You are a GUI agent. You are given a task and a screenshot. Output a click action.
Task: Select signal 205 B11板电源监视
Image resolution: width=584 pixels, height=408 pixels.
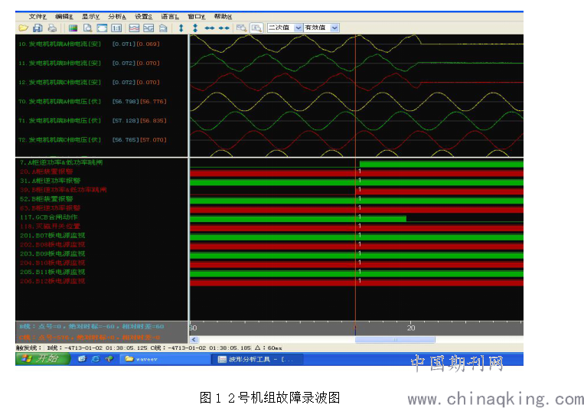[x=52, y=272]
